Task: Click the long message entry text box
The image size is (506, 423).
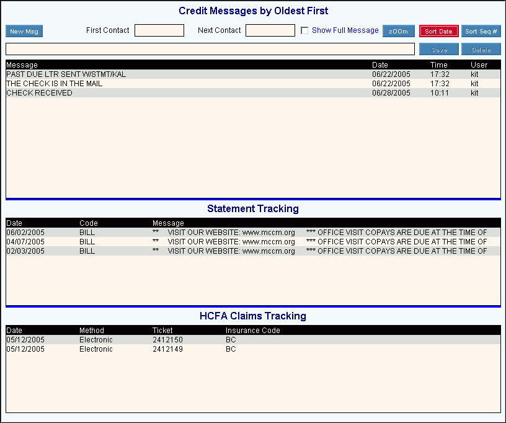Action: 210,49
